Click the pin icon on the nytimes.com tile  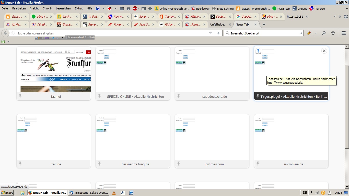click(179, 164)
